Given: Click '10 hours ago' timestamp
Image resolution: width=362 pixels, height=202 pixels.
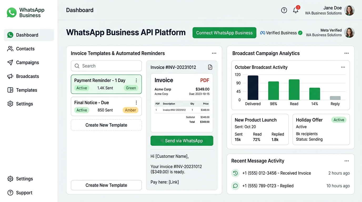Looking at the screenshot, I should pyautogui.click(x=338, y=186).
